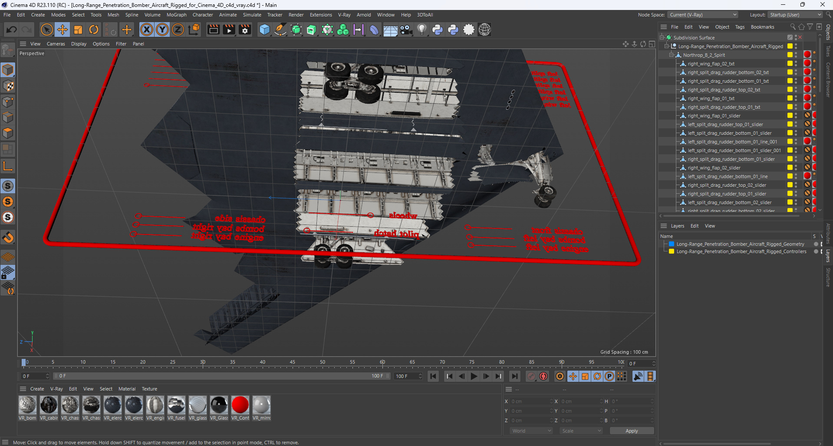Viewport: 833px width, 446px height.
Task: Select left_split_drag_rudder_bottom_01_line object
Action: coord(728,176)
